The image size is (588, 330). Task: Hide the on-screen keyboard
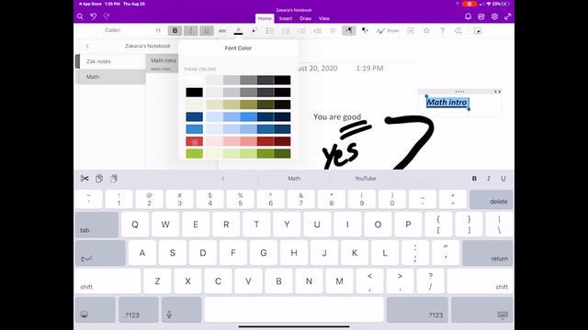pos(482,310)
